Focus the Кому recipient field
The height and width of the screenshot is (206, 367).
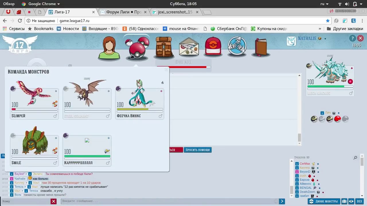26,201
